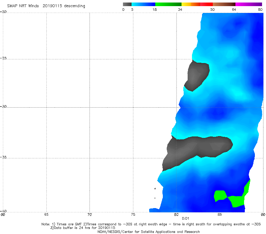This screenshot has height=234, width=266.
Task: Click the longitude label '75'
Action: click(x=133, y=215)
